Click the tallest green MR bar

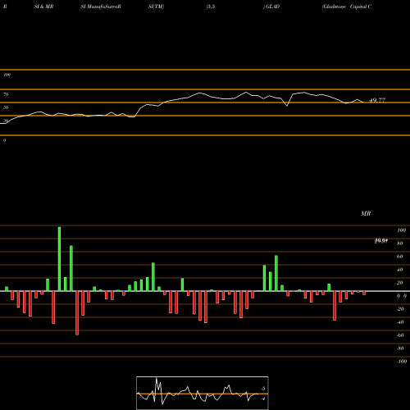[x=59, y=259]
